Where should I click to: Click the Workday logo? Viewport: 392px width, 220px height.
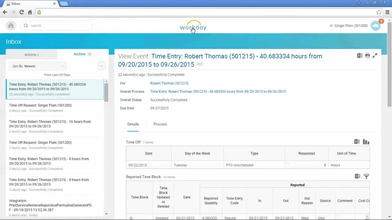coord(193,26)
